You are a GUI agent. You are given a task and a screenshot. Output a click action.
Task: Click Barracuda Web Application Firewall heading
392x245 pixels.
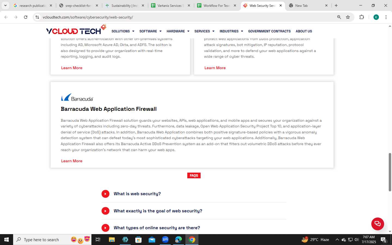click(x=109, y=109)
